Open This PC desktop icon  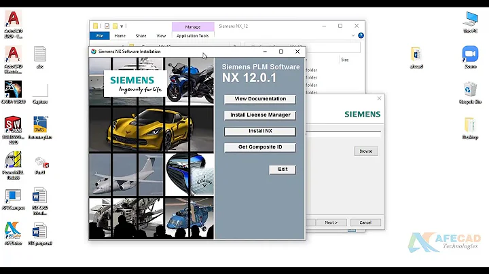(470, 22)
